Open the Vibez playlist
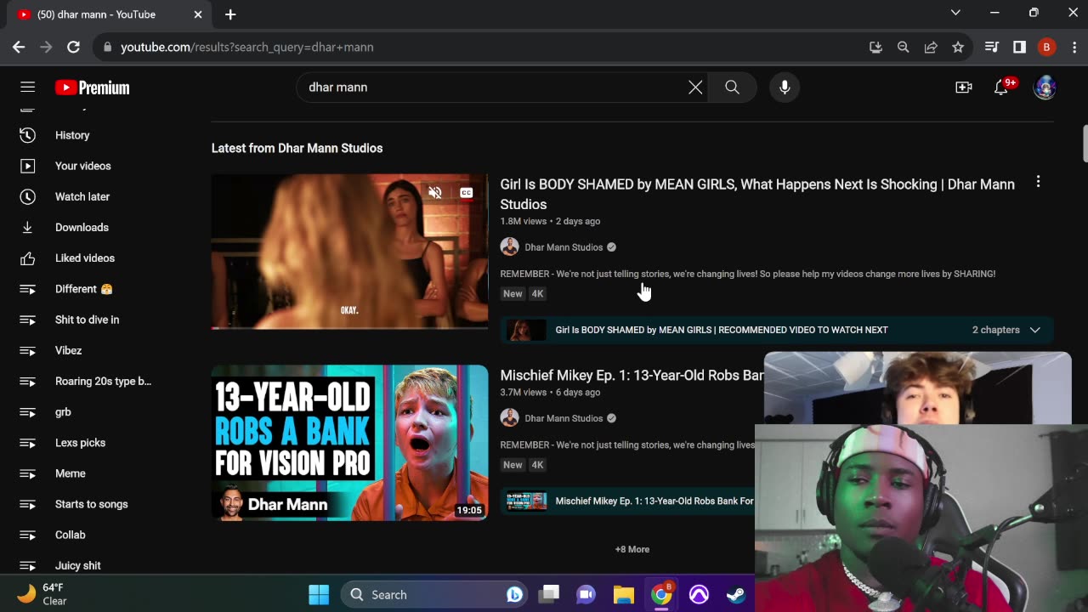Viewport: 1088px width, 612px height. pyautogui.click(x=68, y=350)
